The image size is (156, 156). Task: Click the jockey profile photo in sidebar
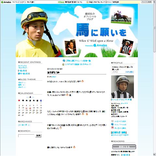click(123, 87)
